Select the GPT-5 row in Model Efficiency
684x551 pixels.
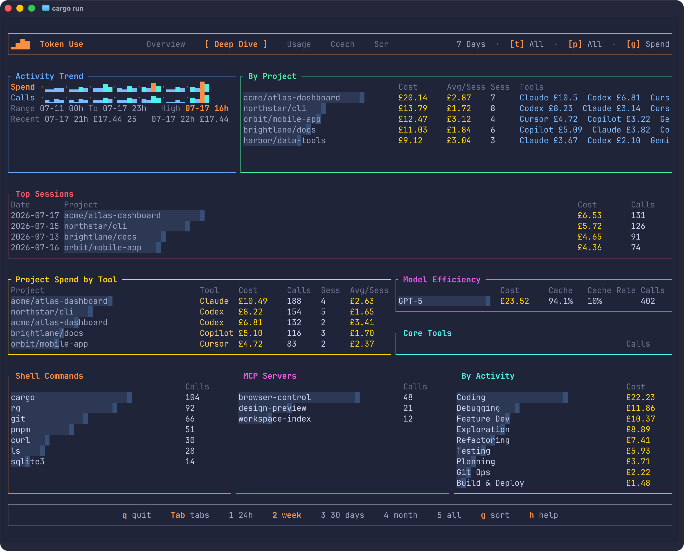point(534,301)
